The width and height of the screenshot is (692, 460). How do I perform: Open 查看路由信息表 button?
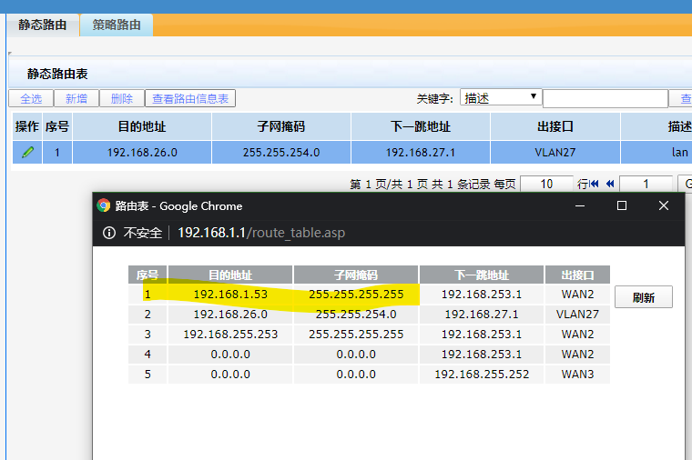pos(190,98)
